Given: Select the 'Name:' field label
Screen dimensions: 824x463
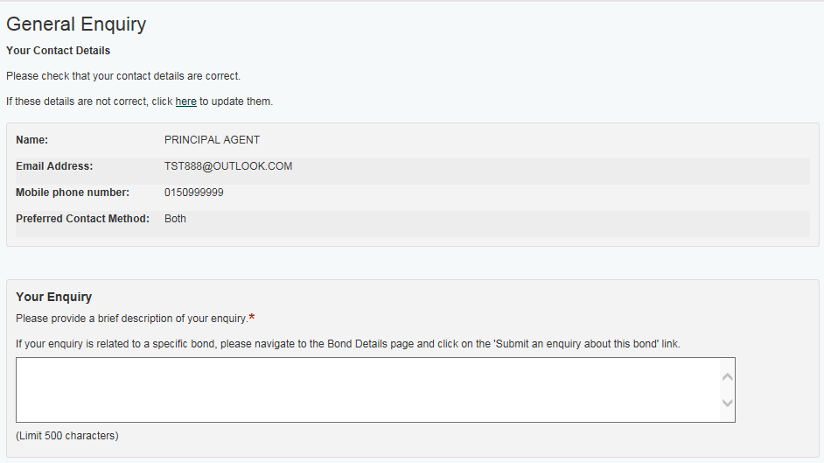Looking at the screenshot, I should click(31, 140).
